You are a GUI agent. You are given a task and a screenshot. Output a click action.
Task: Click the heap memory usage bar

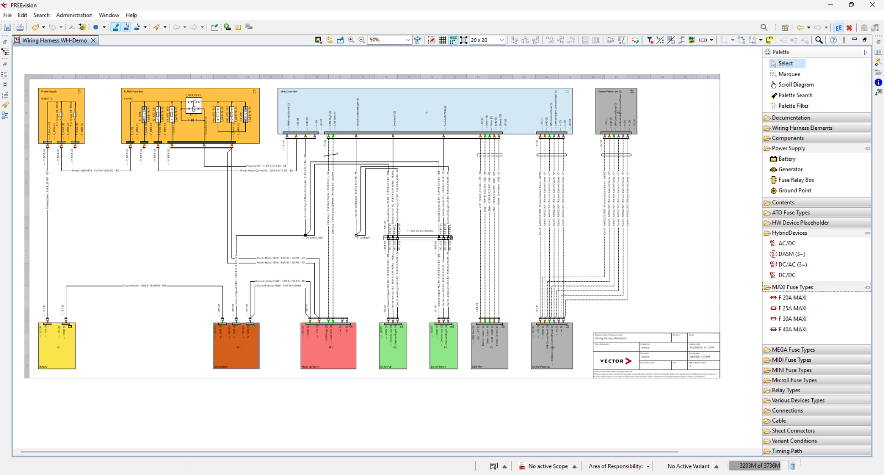pyautogui.click(x=760, y=466)
